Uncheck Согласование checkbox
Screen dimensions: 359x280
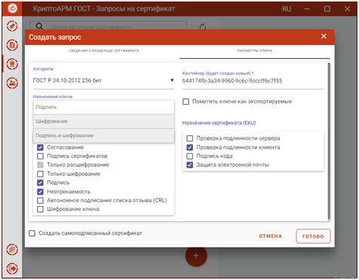coord(40,147)
